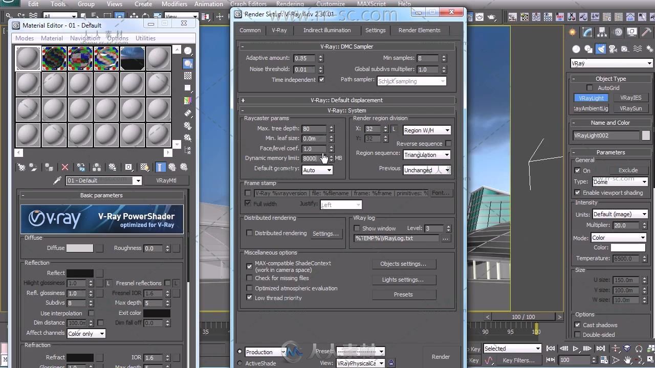Click the red X Reset Map icon
This screenshot has height=368, width=655.
coord(65,167)
